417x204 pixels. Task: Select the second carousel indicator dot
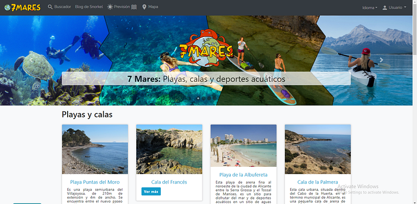click(204, 98)
